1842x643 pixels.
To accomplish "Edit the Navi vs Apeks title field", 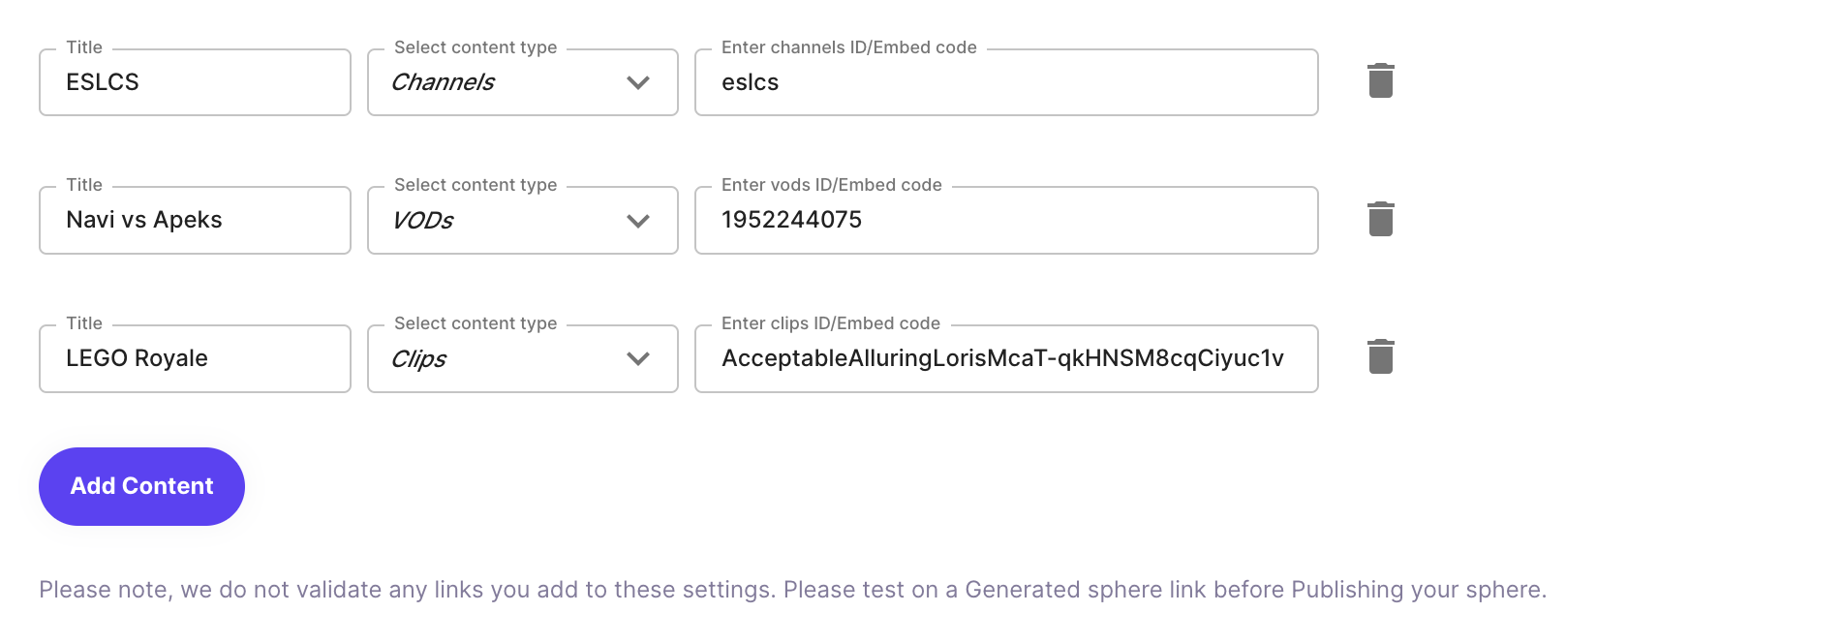I will click(x=194, y=221).
